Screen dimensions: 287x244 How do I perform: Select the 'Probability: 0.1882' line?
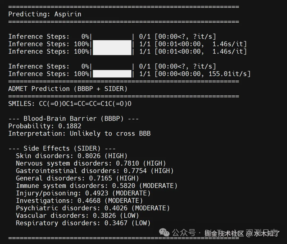click(x=45, y=126)
